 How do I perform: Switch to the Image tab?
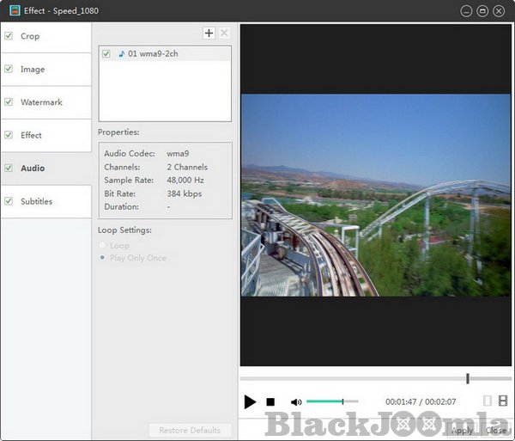pyautogui.click(x=33, y=70)
